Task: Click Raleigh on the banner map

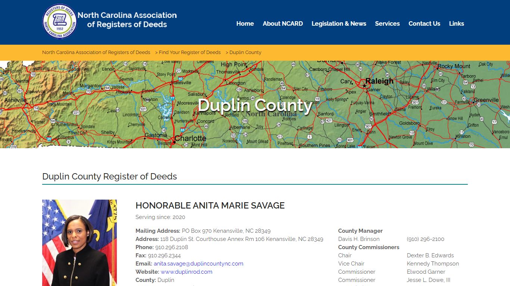Action: pyautogui.click(x=379, y=81)
